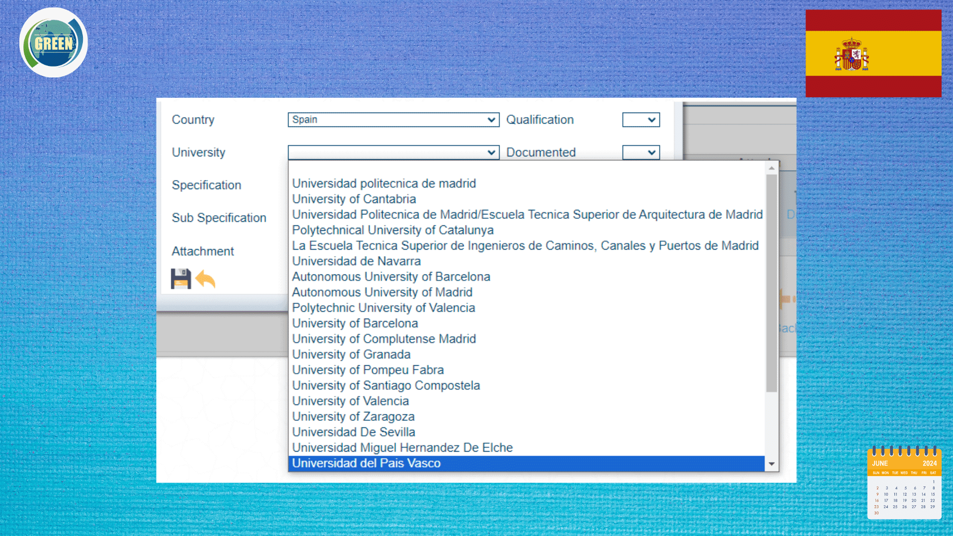Select University of Granada option
Image resolution: width=953 pixels, height=536 pixels.
coord(351,354)
